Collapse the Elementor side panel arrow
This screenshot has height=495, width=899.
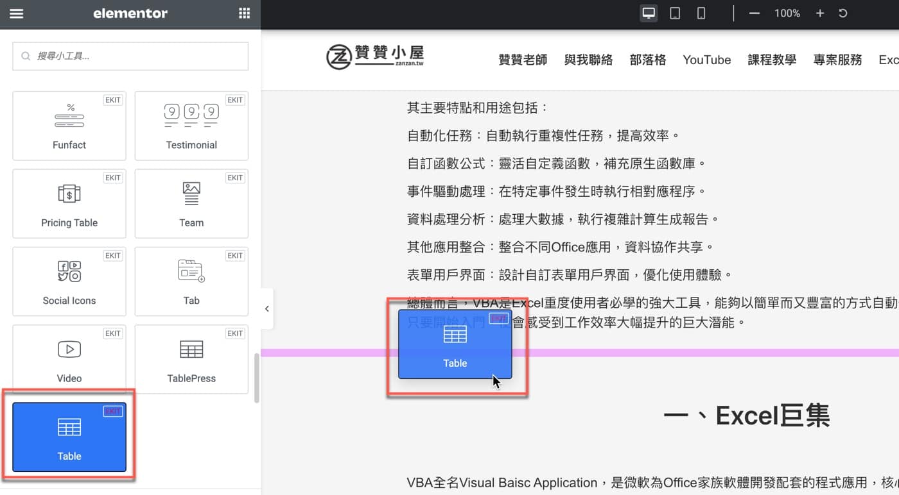[x=267, y=308]
